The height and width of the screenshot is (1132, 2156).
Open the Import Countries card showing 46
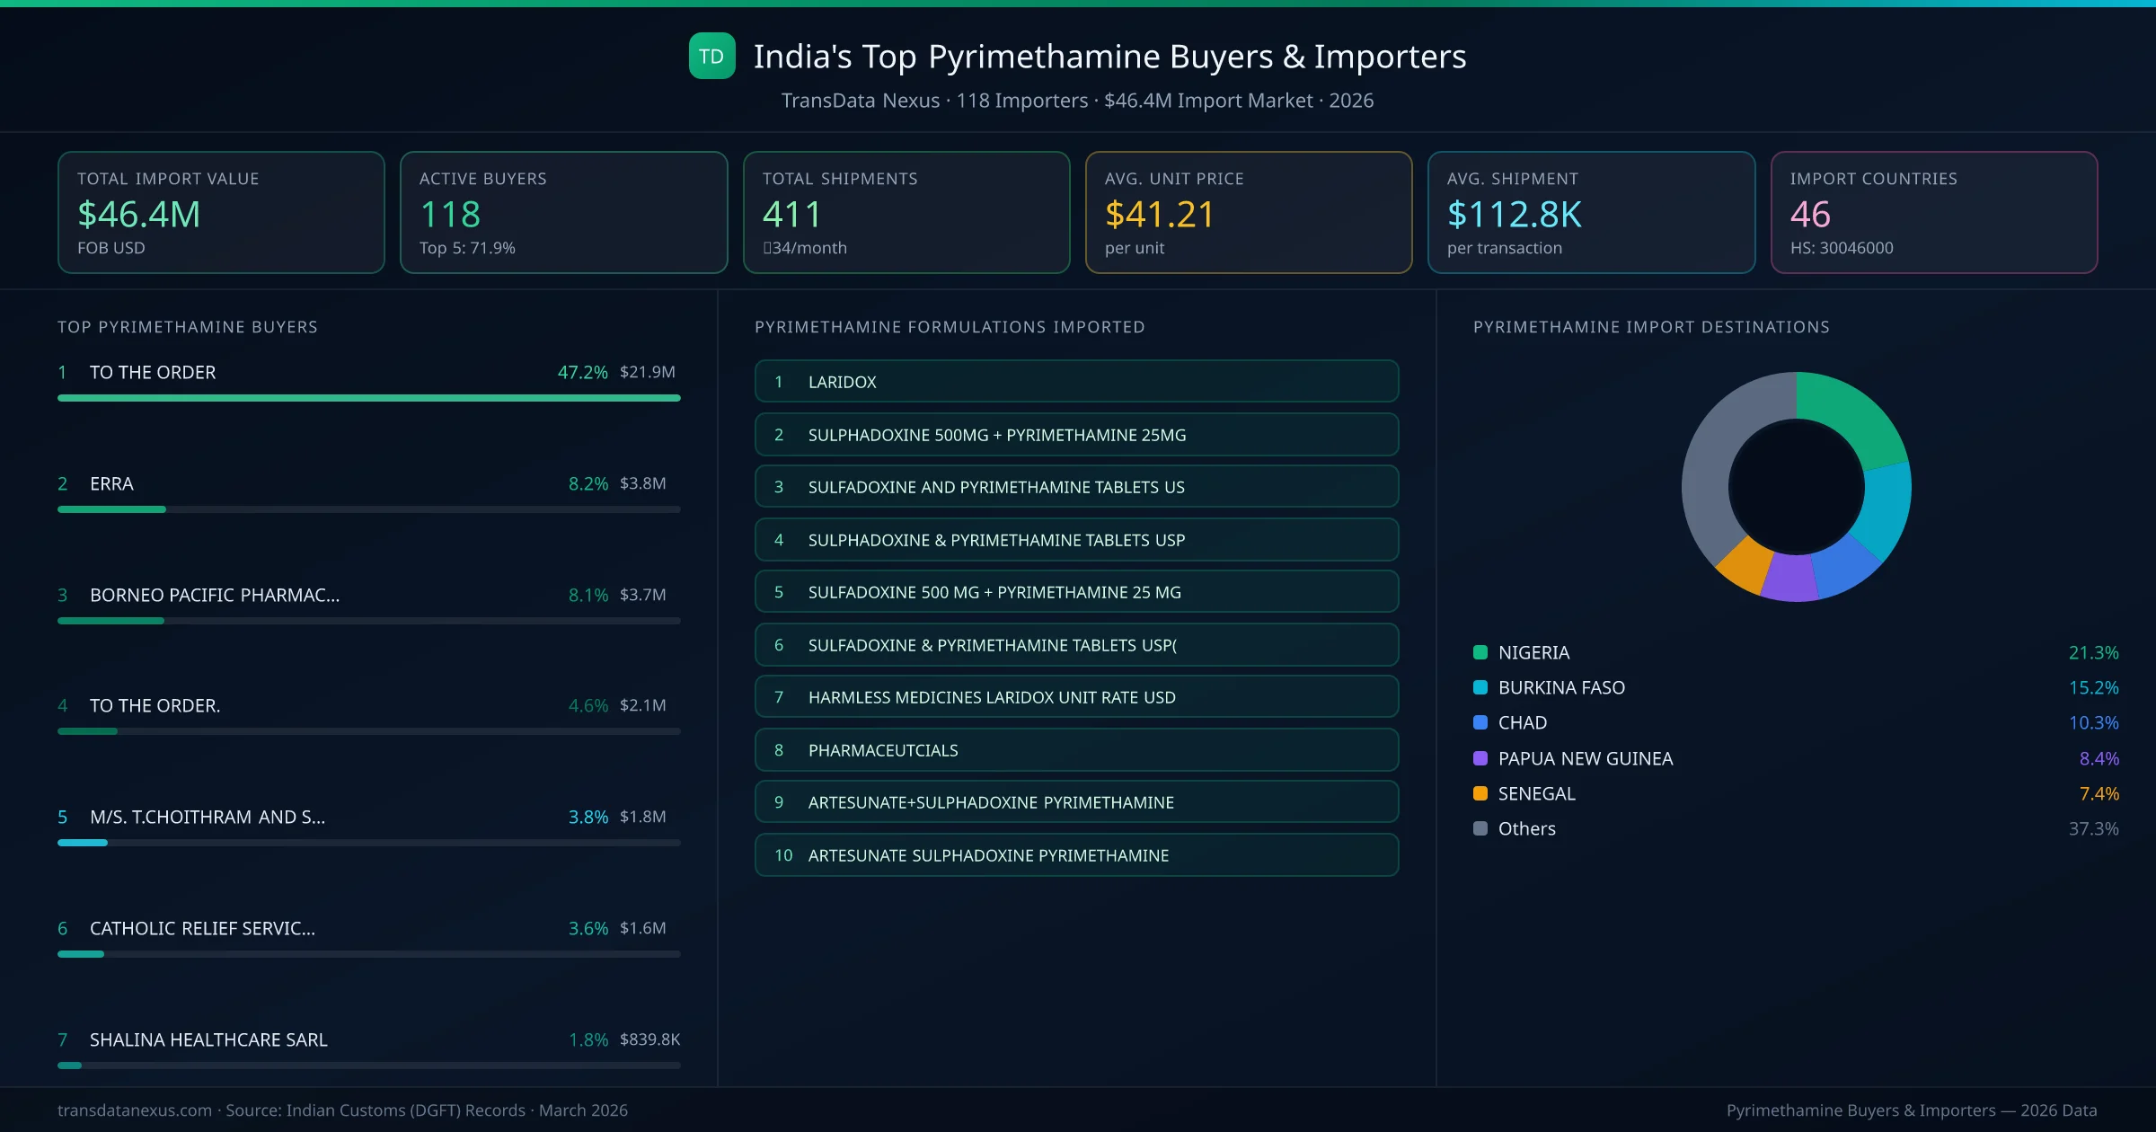pyautogui.click(x=1935, y=212)
